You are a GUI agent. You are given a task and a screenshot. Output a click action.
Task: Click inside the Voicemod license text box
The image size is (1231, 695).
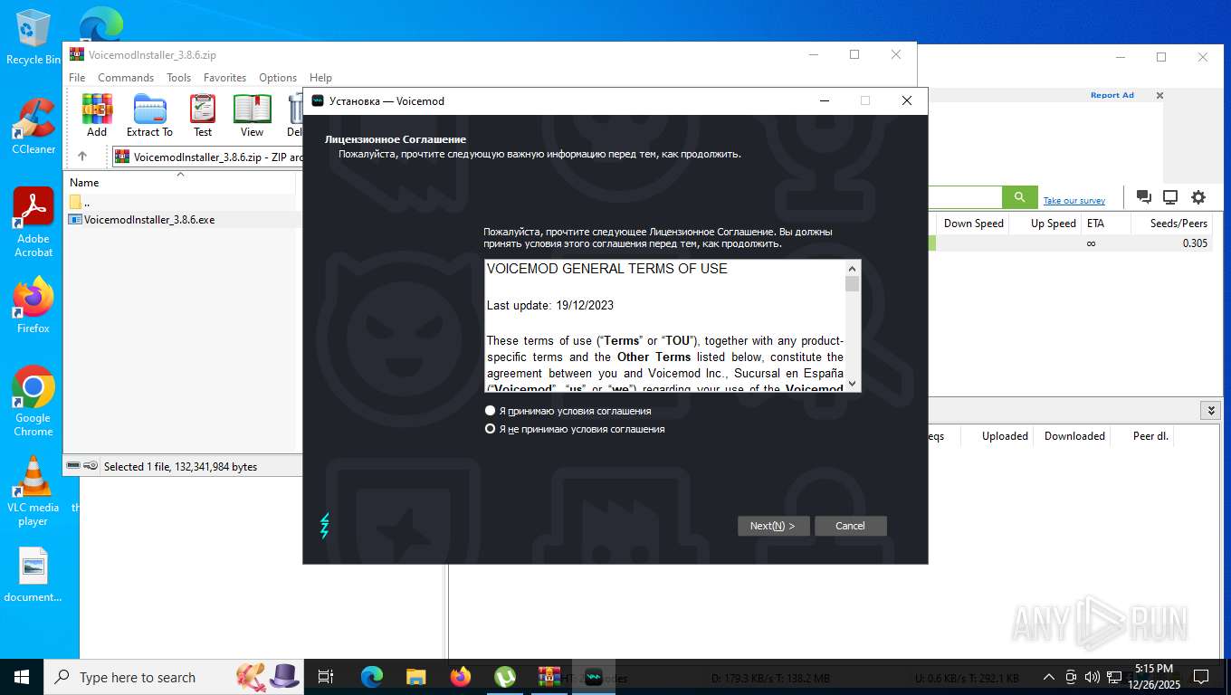pyautogui.click(x=665, y=326)
